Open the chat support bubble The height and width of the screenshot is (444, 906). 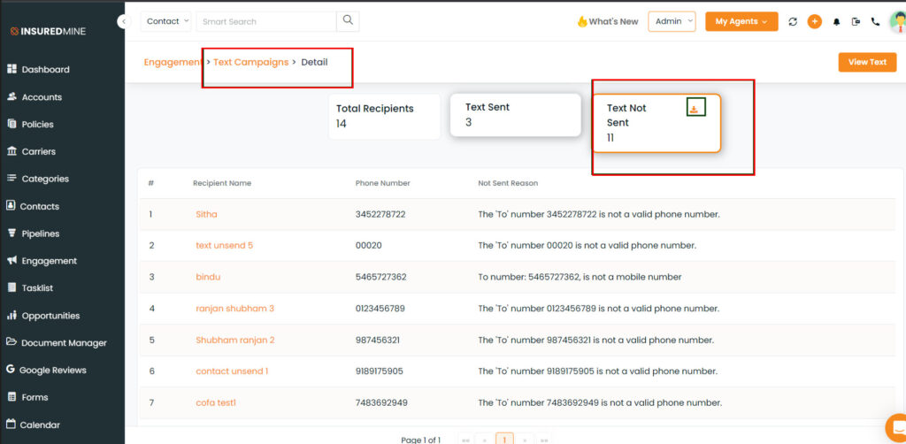pyautogui.click(x=896, y=428)
